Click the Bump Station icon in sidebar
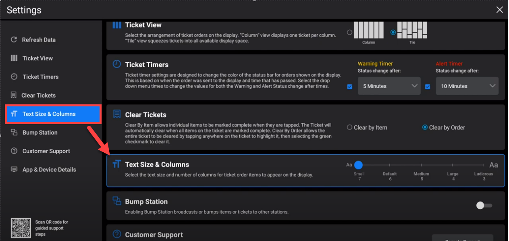509x241 pixels. pos(14,133)
